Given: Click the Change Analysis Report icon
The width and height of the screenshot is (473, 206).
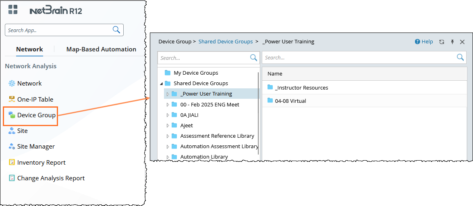Looking at the screenshot, I should [x=12, y=178].
